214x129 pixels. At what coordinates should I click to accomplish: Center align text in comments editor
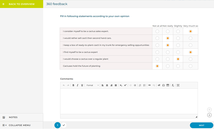click(x=107, y=85)
